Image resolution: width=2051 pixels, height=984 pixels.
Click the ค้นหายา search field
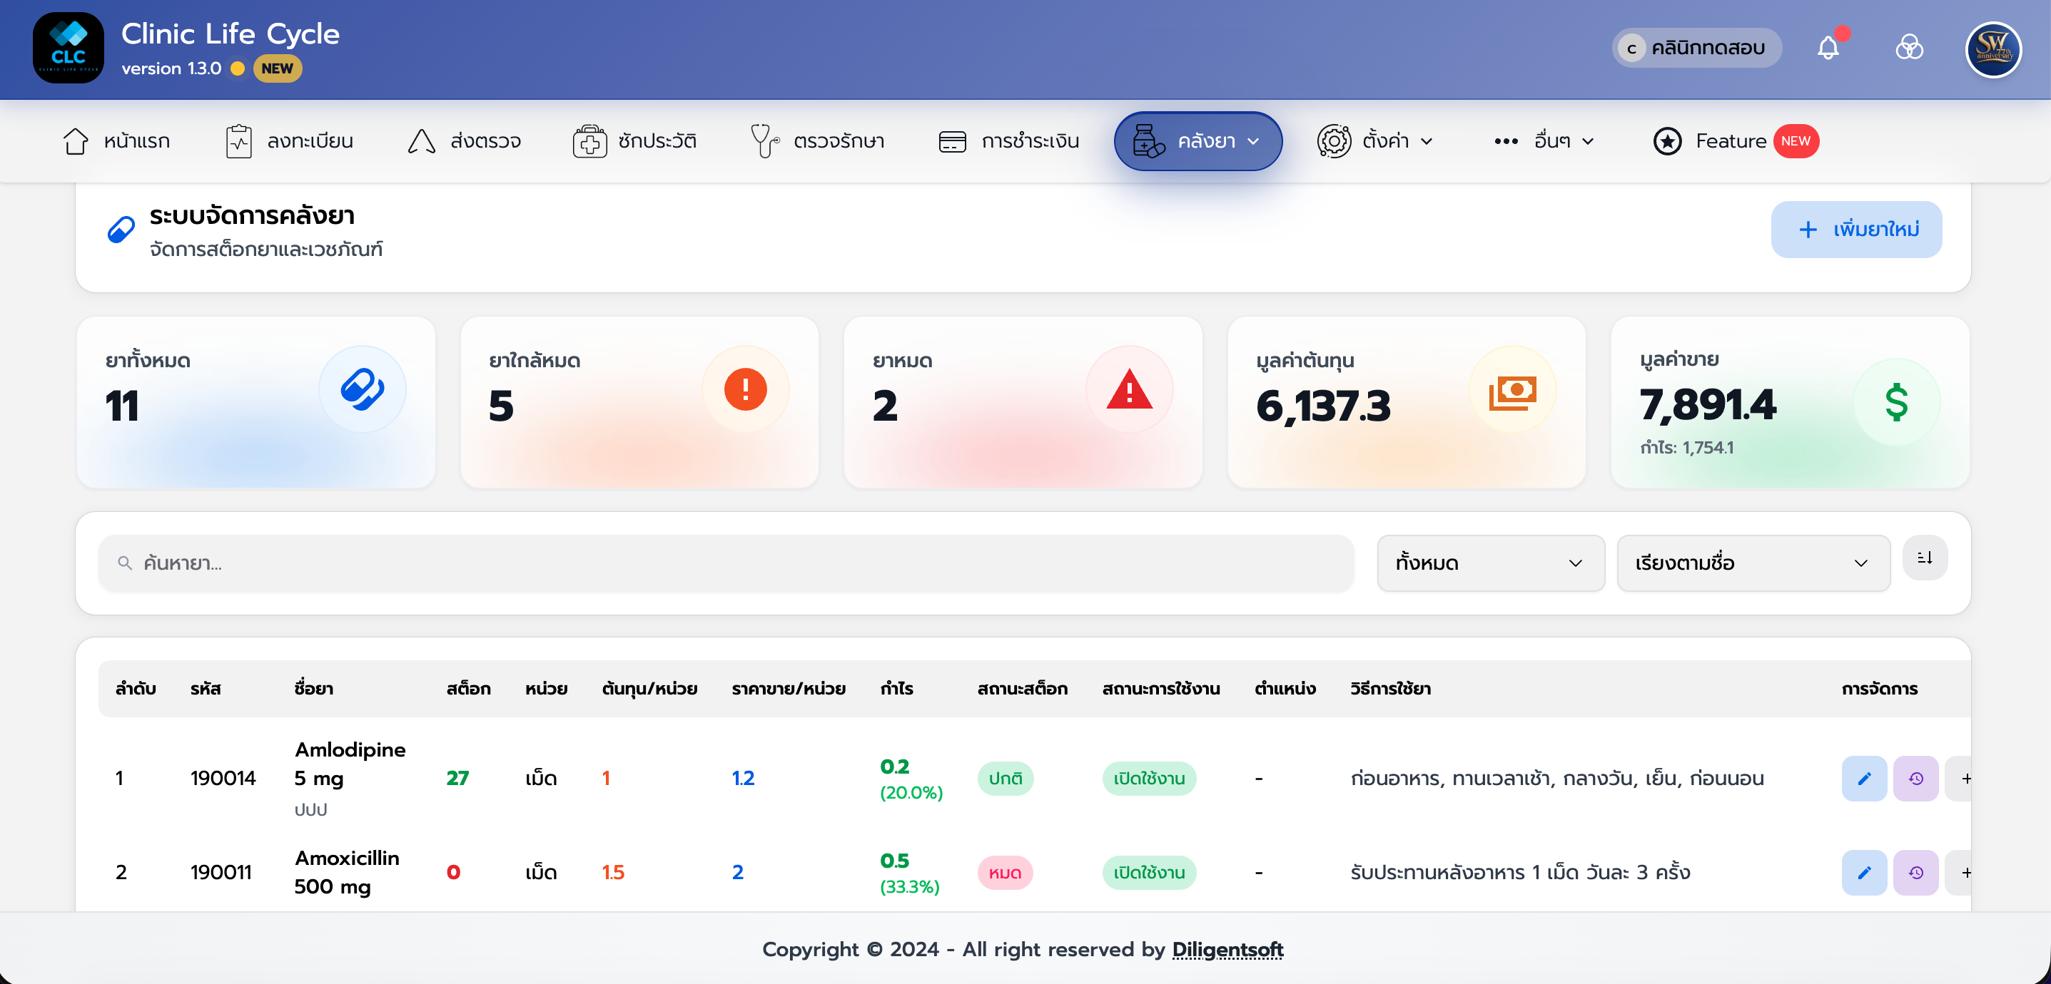(x=725, y=563)
